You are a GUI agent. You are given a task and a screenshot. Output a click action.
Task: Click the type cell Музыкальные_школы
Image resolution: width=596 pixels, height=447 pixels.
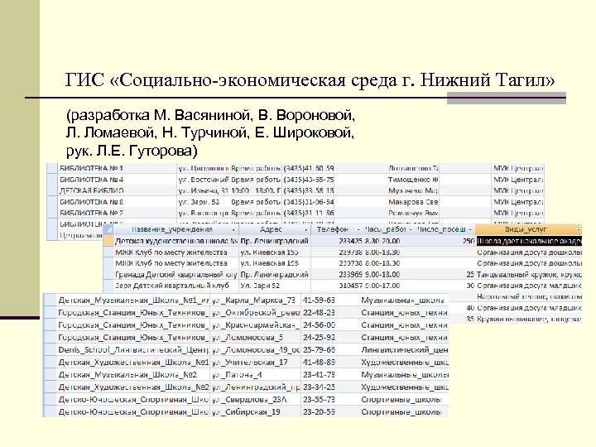(405, 375)
